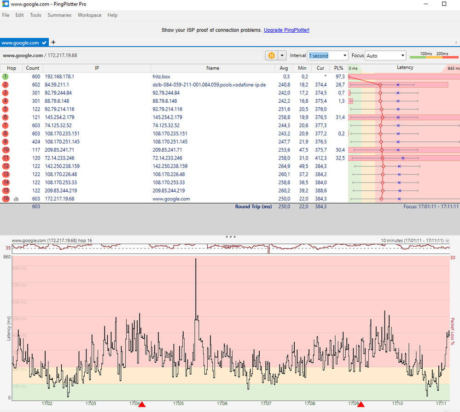Click the PL% column header
Viewport: 460px width, 412px height.
tap(338, 68)
